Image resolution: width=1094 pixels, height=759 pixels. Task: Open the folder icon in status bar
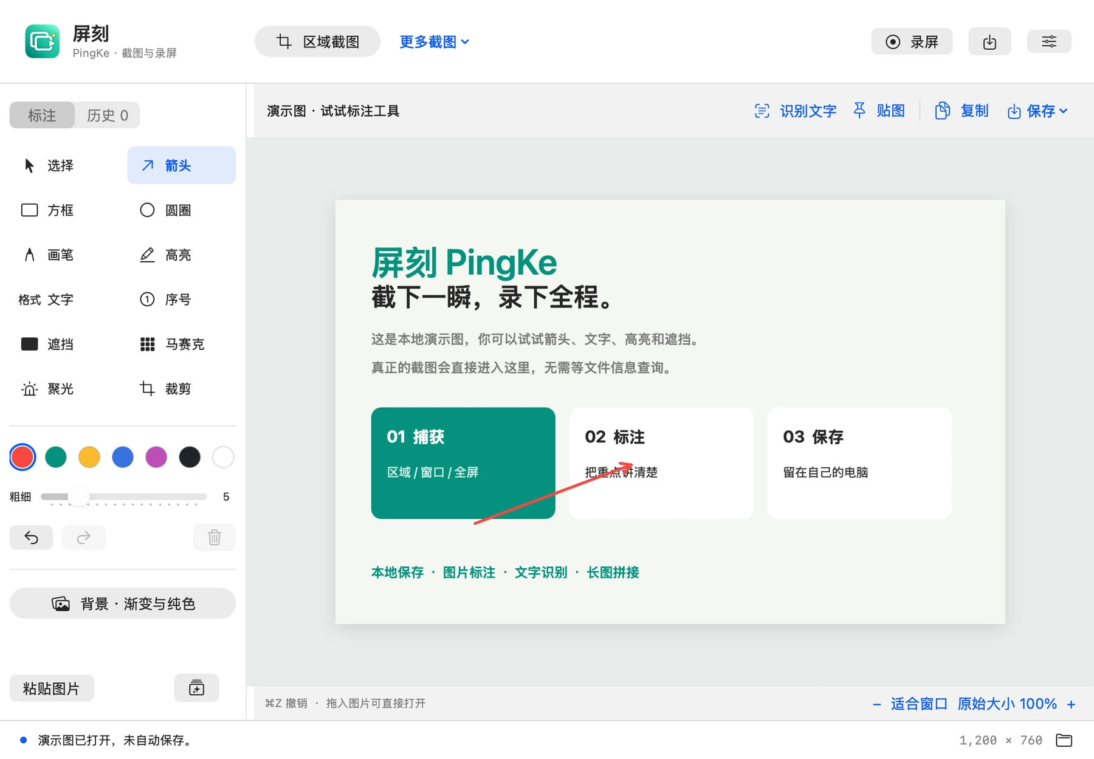coord(1064,740)
